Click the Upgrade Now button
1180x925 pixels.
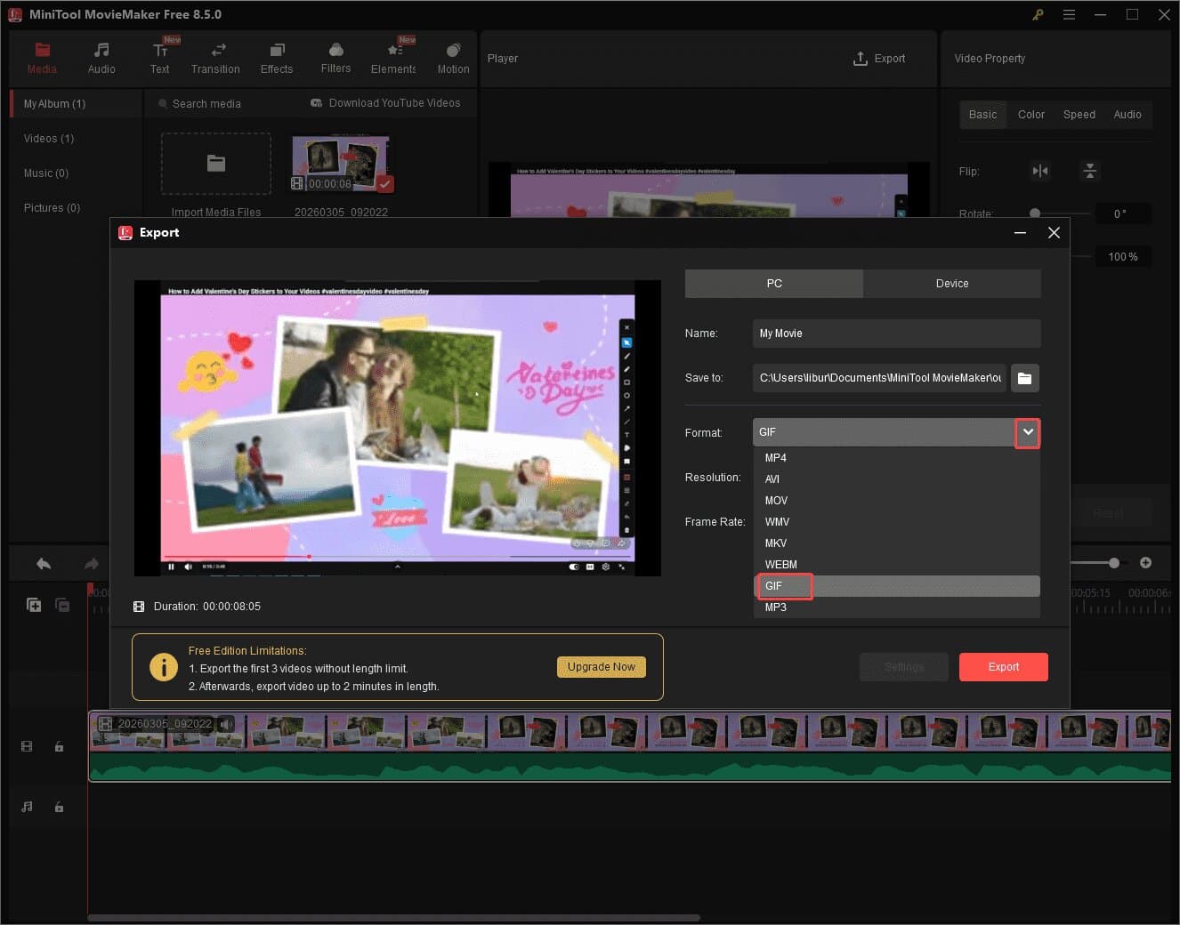tap(601, 666)
